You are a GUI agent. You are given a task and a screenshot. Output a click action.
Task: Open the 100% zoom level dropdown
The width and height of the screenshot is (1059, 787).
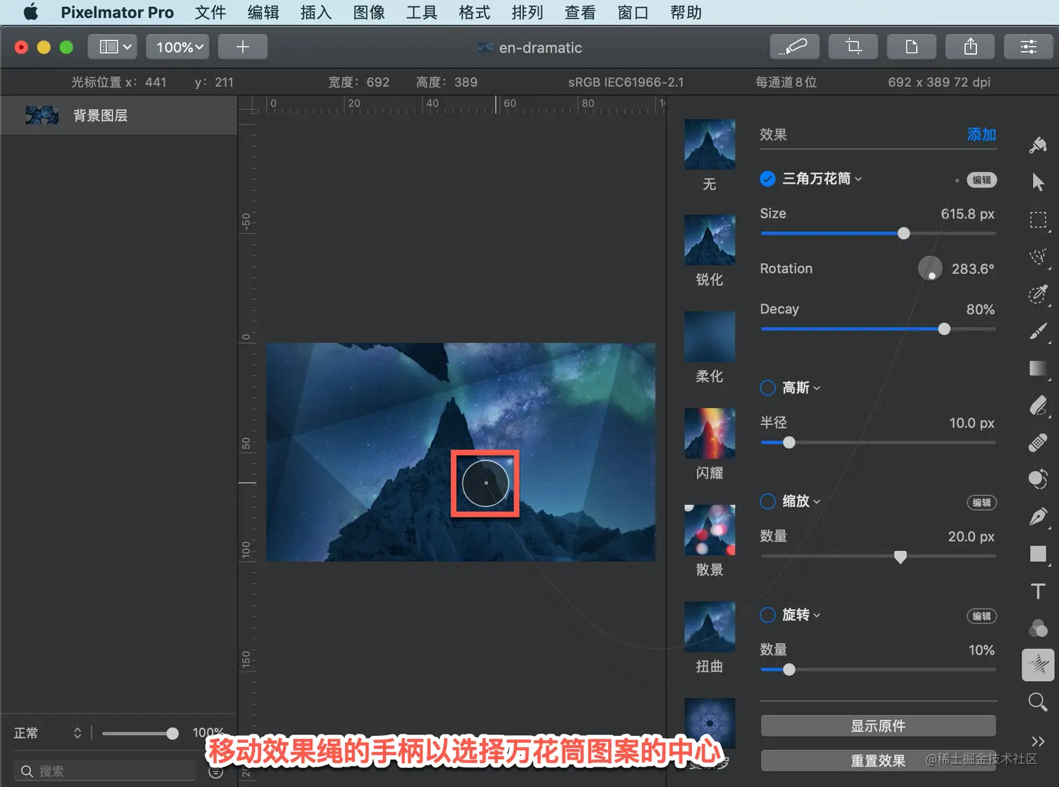[179, 47]
